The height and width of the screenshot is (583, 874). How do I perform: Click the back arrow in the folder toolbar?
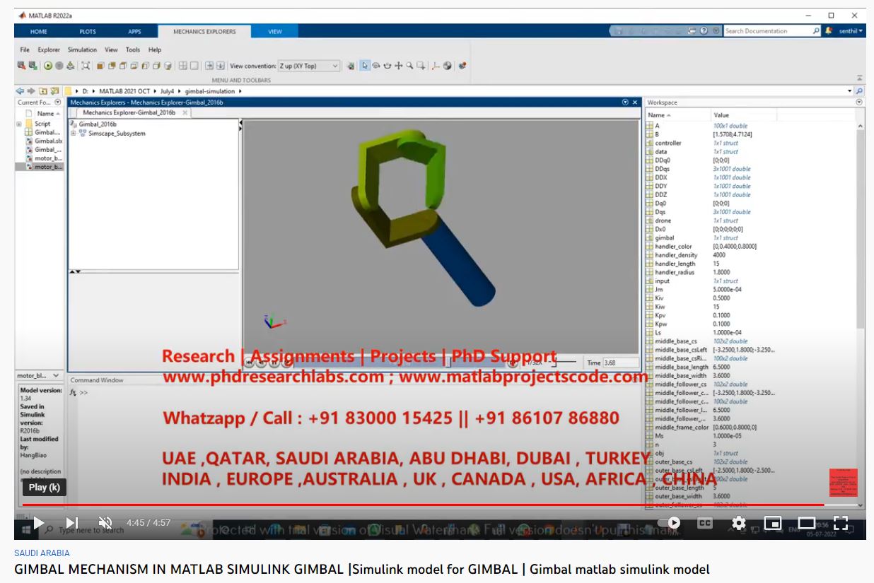(x=20, y=91)
